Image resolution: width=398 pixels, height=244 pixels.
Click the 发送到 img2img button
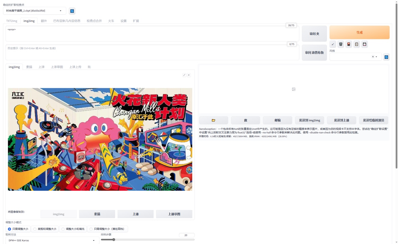pos(310,120)
